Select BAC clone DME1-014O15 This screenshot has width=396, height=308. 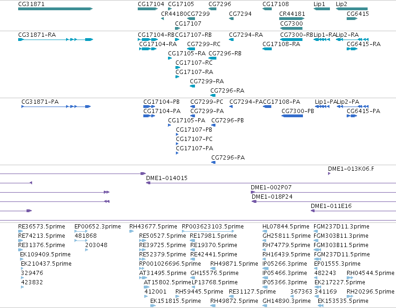[x=271, y=183]
